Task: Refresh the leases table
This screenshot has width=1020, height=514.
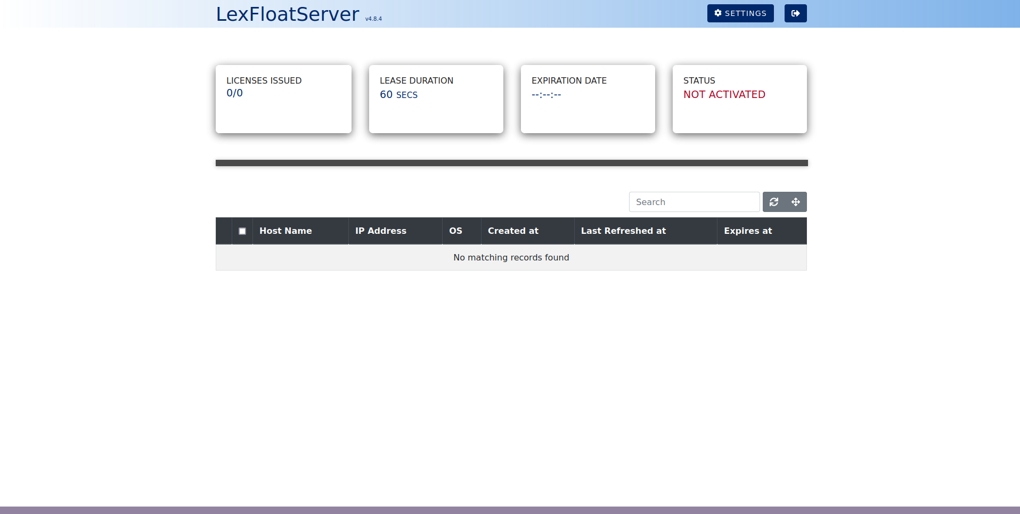Action: (x=774, y=202)
